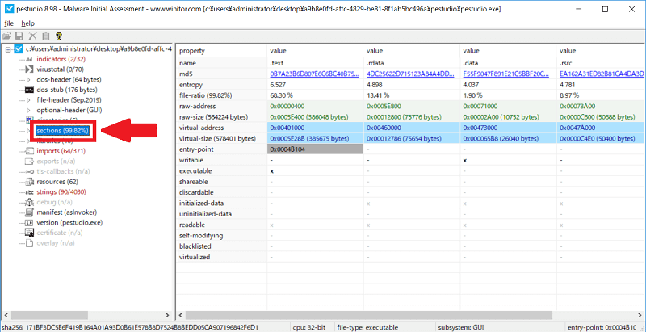Click the tree panel scroll-left arrow

pos(6,315)
